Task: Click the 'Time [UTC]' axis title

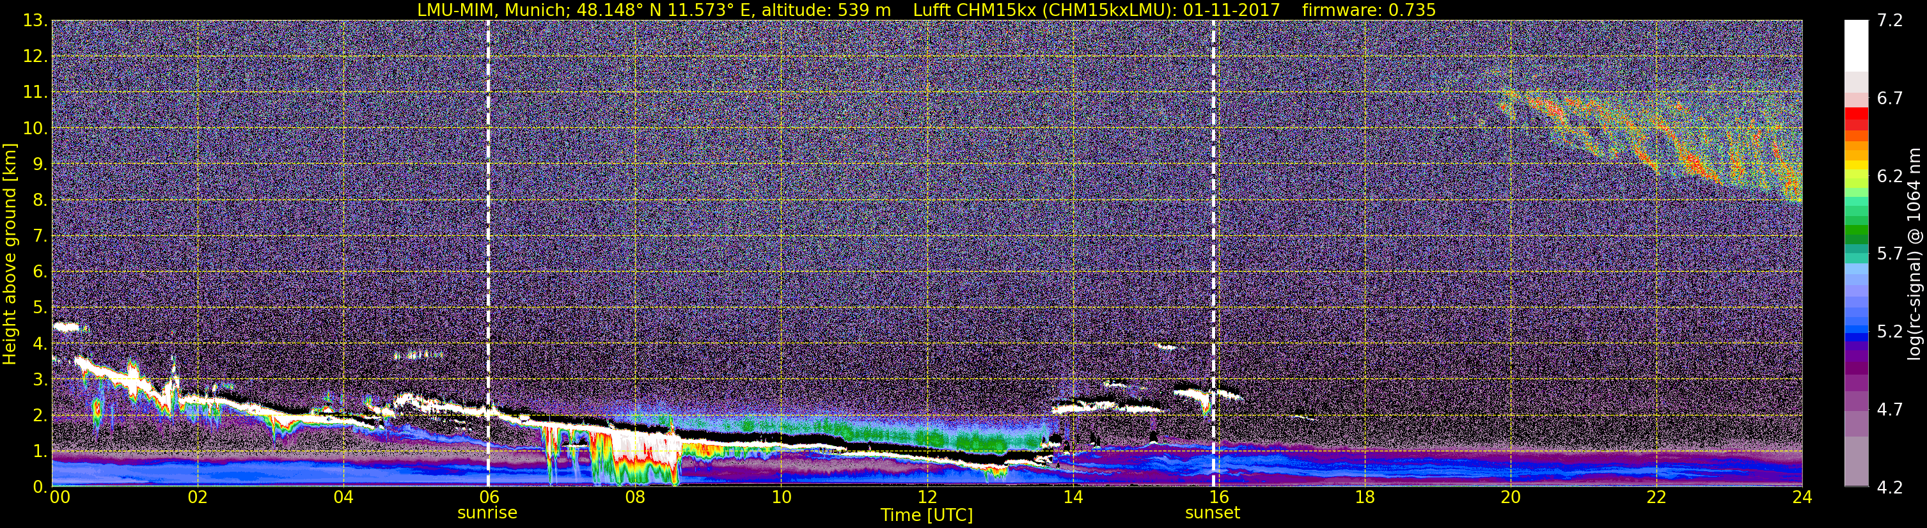Action: pos(927,515)
